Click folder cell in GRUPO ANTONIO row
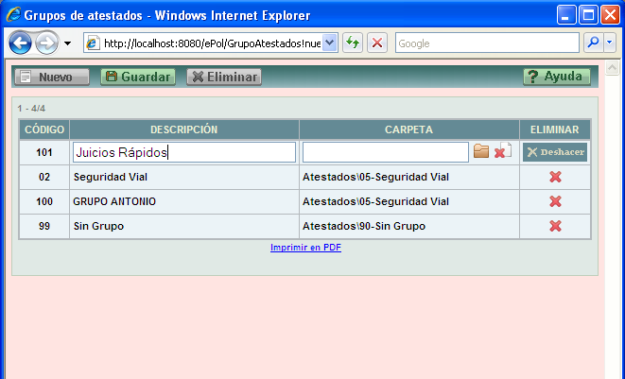 pyautogui.click(x=409, y=201)
